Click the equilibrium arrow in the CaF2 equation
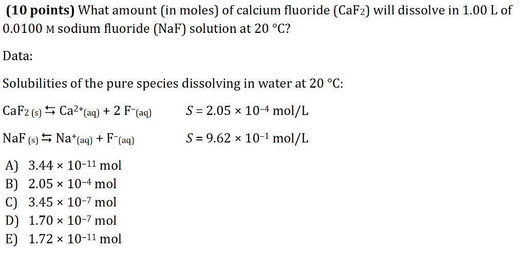The width and height of the screenshot is (526, 269). click(50, 110)
